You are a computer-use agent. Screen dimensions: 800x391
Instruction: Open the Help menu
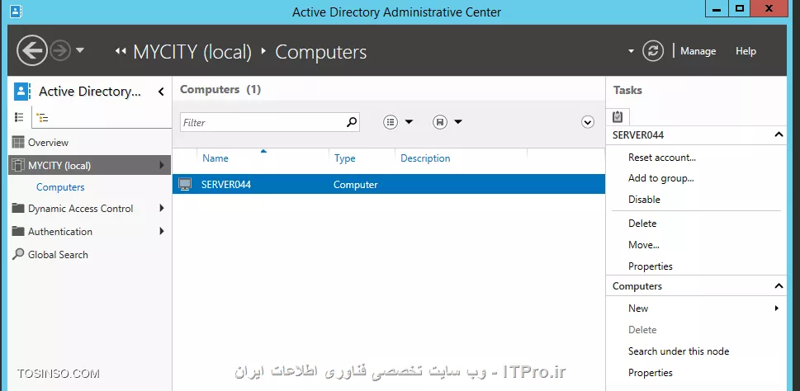[x=746, y=51]
